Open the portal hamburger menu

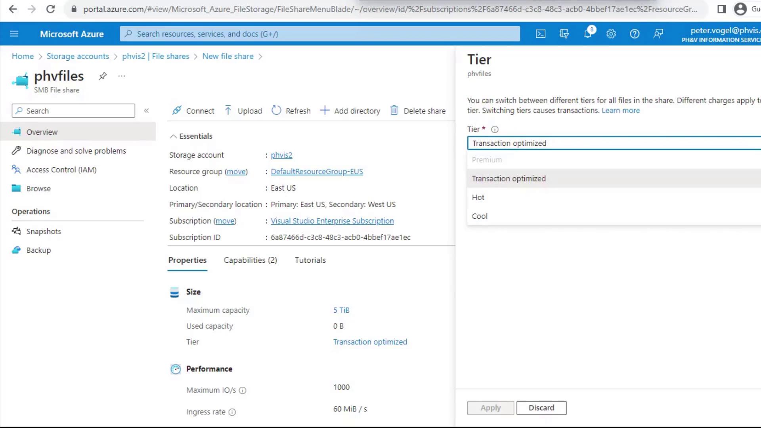[14, 34]
